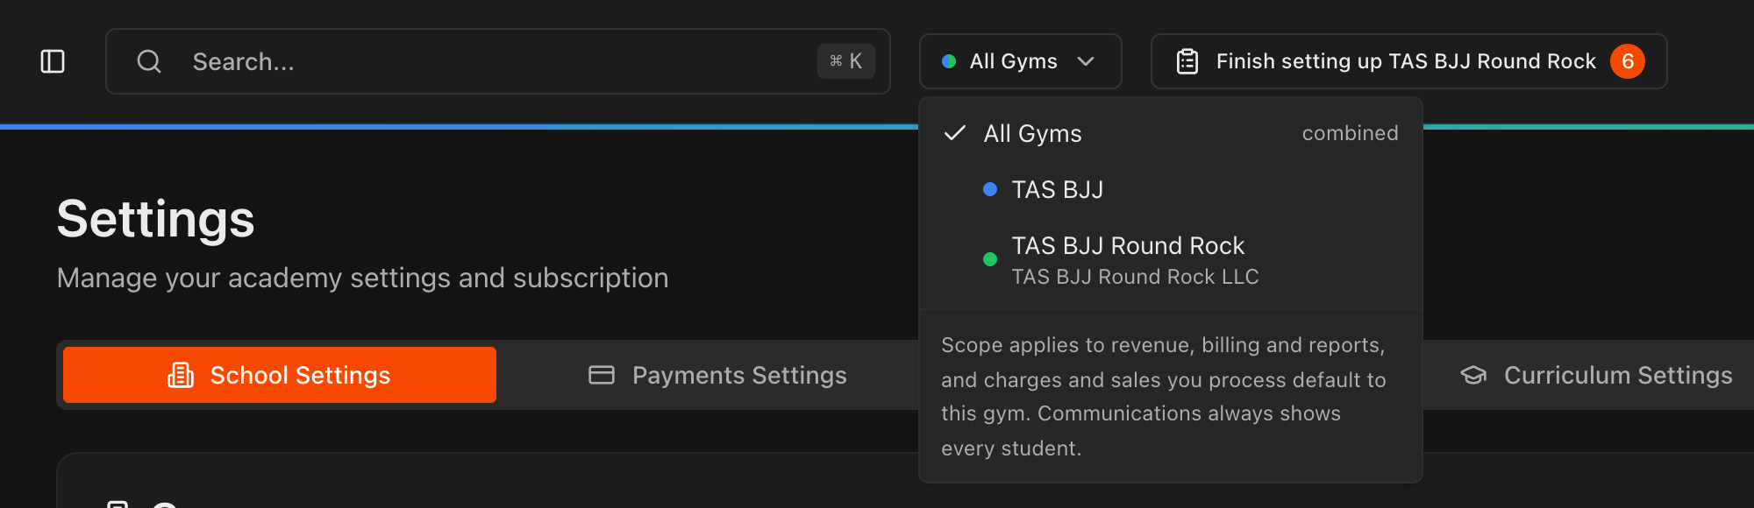1754x508 pixels.
Task: Open Finish setting up TAS BJJ Round Rock
Action: [1408, 61]
